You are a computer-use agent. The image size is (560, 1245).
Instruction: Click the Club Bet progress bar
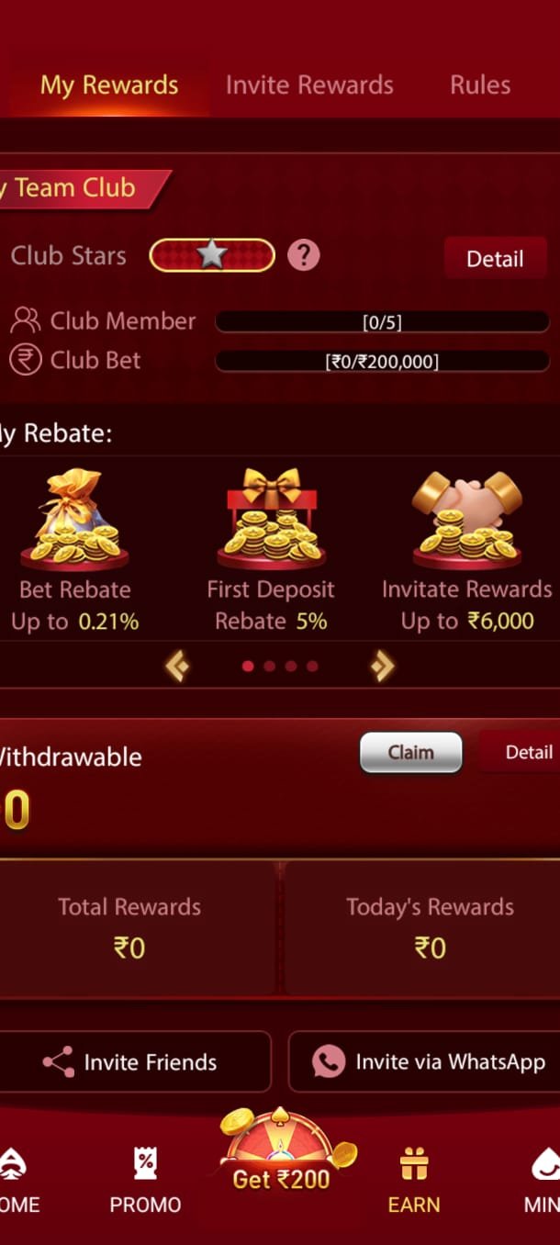click(x=382, y=362)
